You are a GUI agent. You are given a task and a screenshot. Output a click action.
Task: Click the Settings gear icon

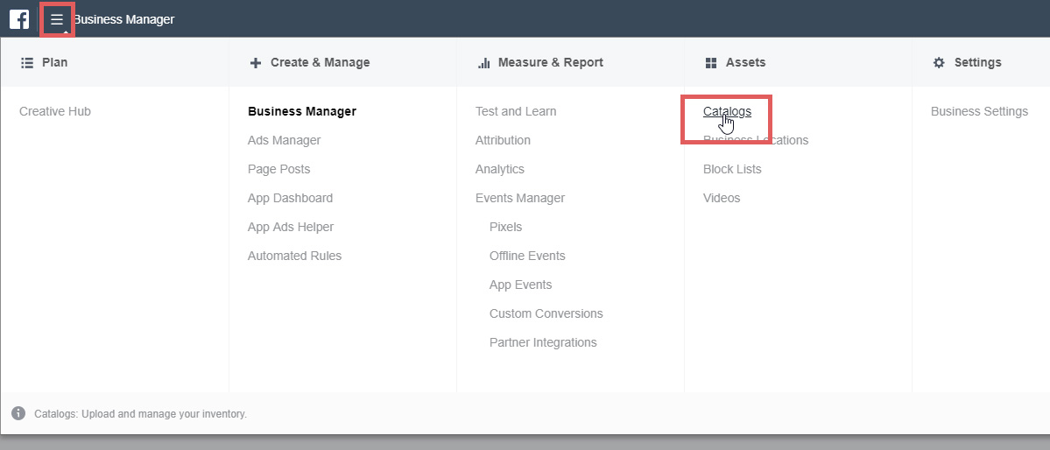pyautogui.click(x=939, y=62)
